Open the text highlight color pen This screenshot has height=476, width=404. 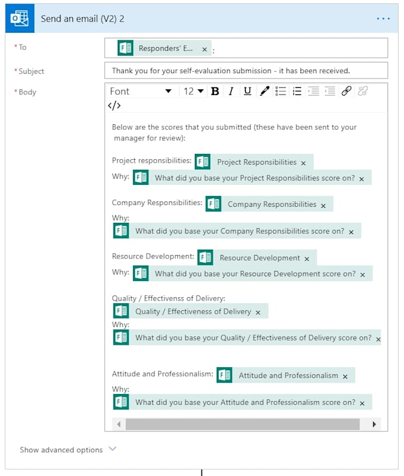264,91
